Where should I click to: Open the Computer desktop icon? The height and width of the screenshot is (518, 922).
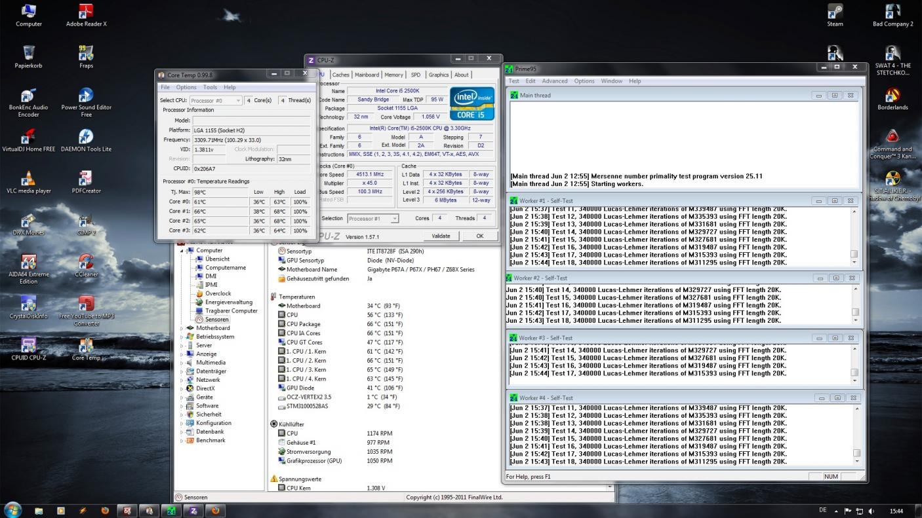point(28,14)
